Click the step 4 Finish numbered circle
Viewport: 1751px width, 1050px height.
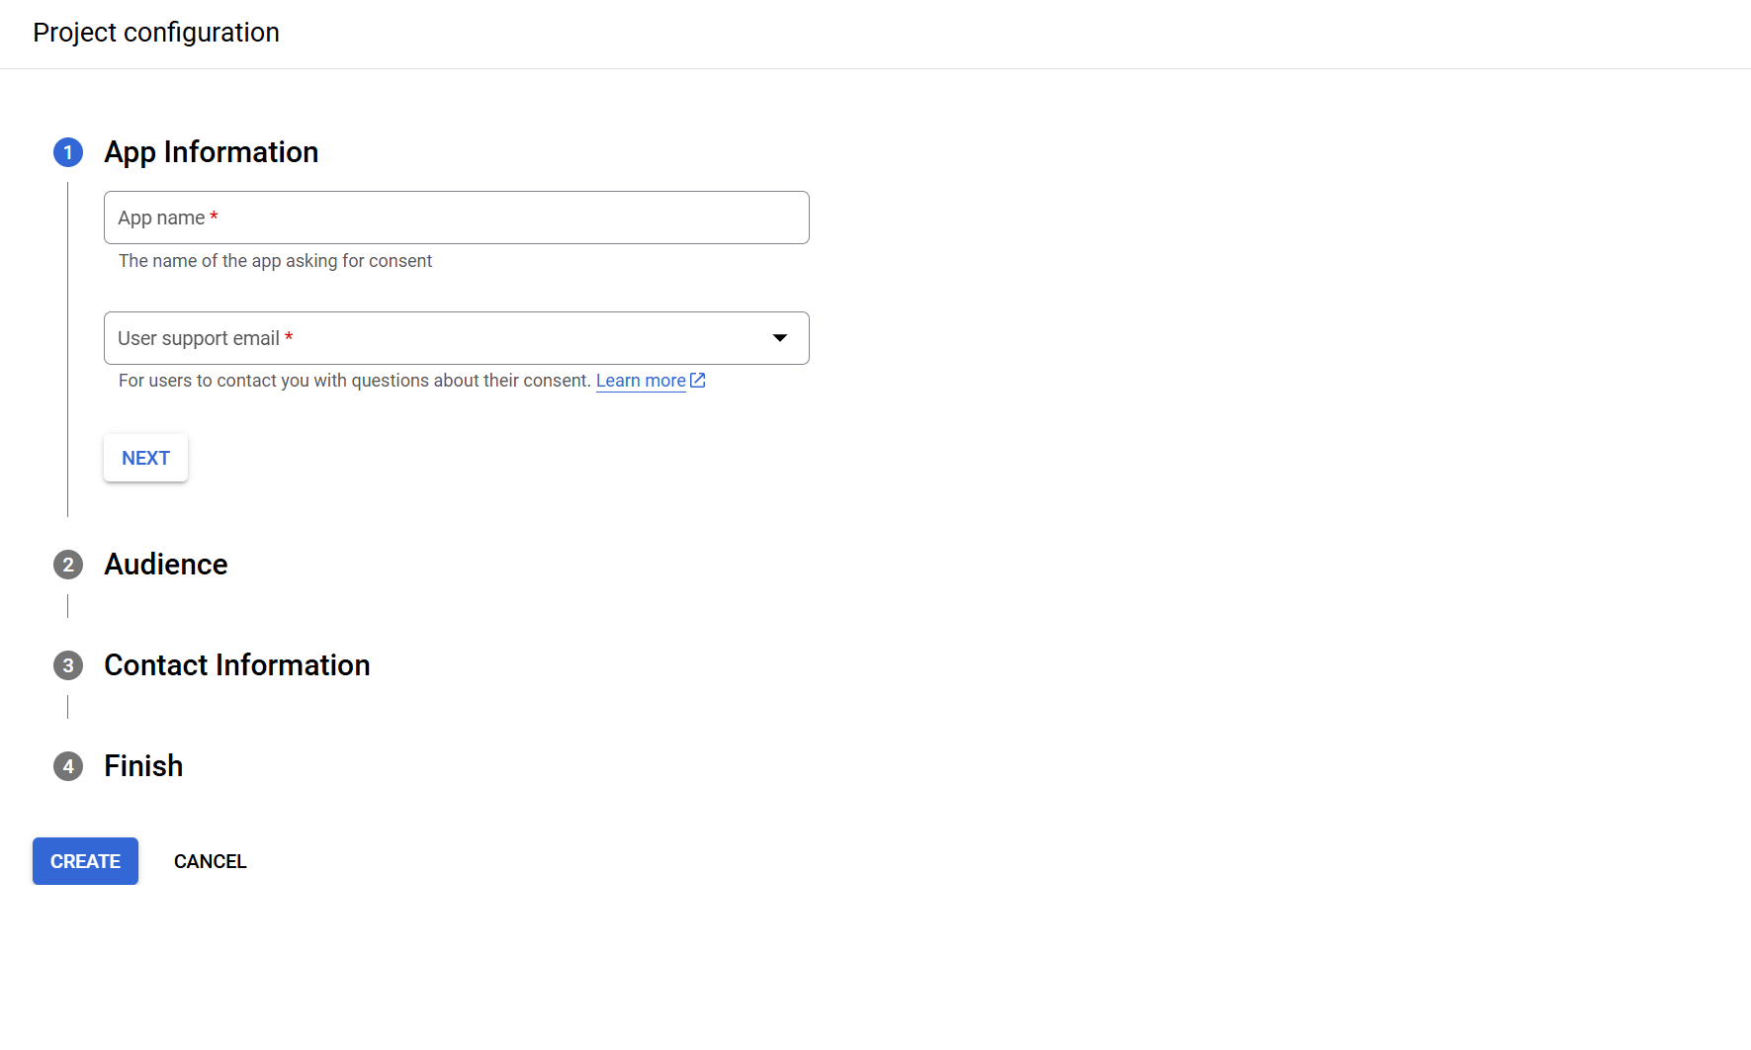(x=67, y=766)
